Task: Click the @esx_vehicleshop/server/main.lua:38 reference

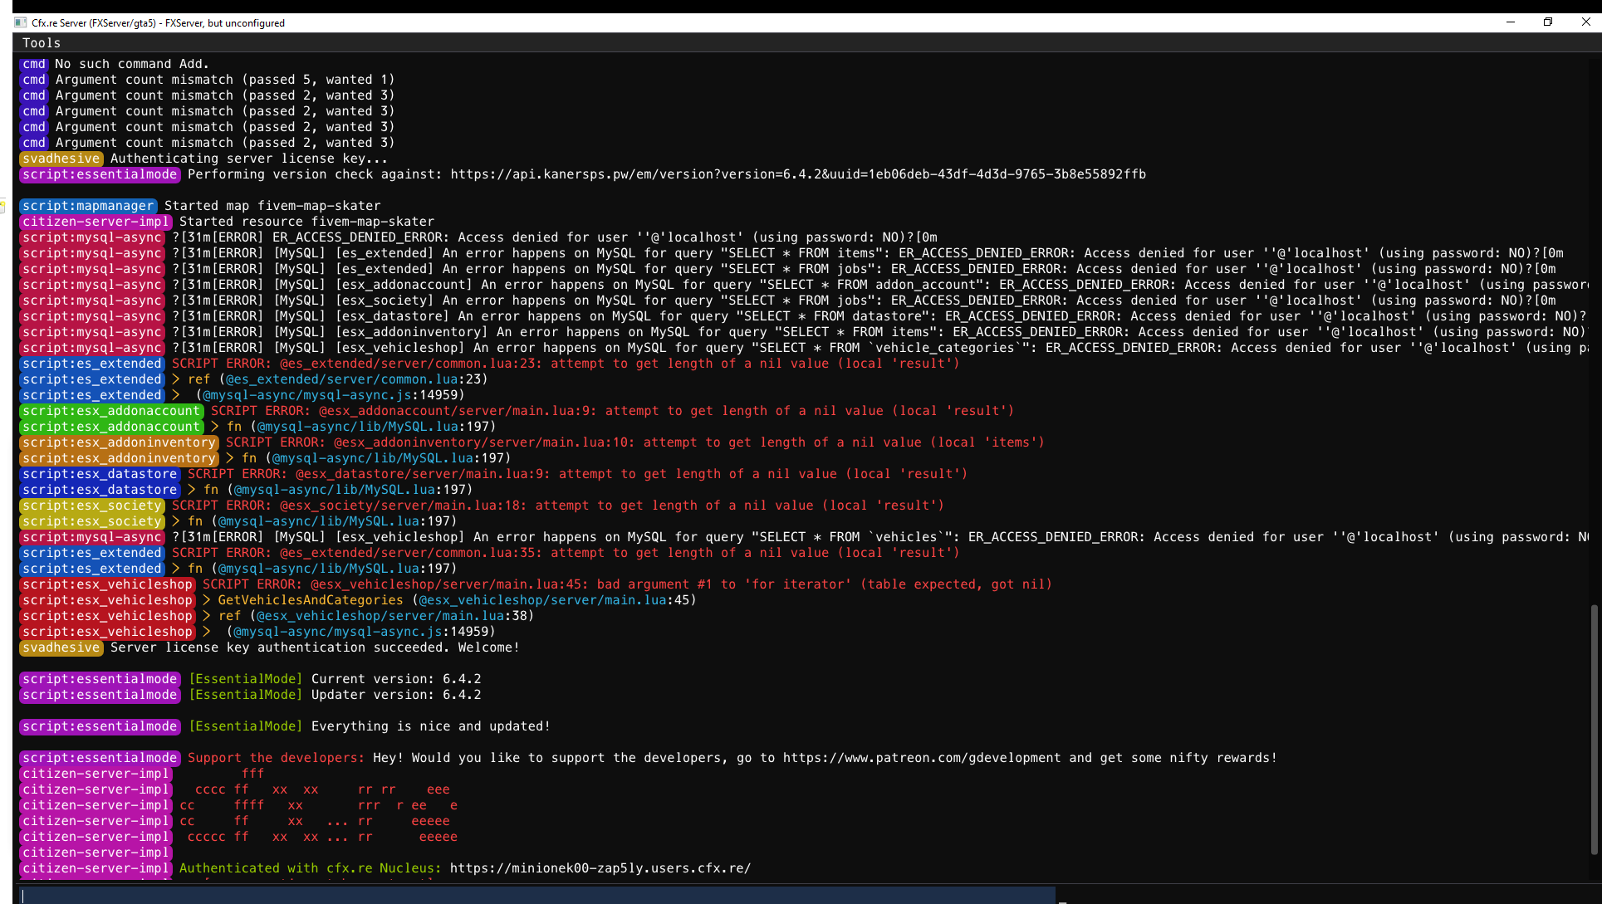Action: point(391,616)
